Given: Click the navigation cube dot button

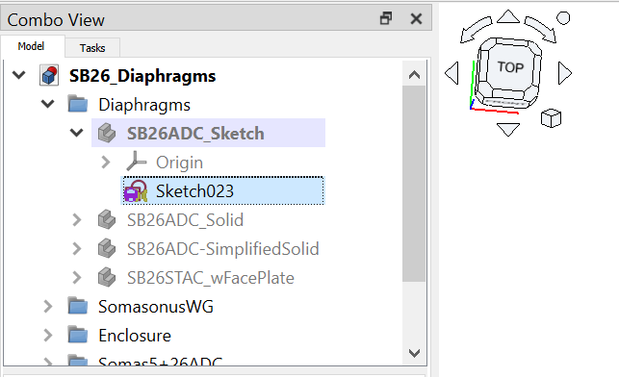Looking at the screenshot, I should pyautogui.click(x=563, y=17).
